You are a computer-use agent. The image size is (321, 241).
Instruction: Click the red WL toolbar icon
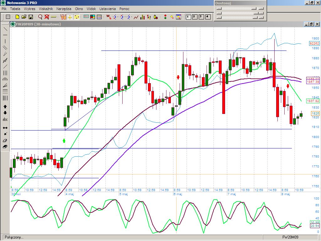tap(108, 17)
